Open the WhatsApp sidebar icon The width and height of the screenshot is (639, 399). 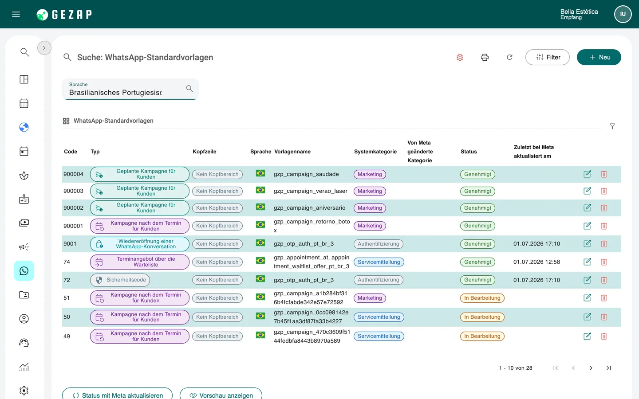[x=24, y=271]
